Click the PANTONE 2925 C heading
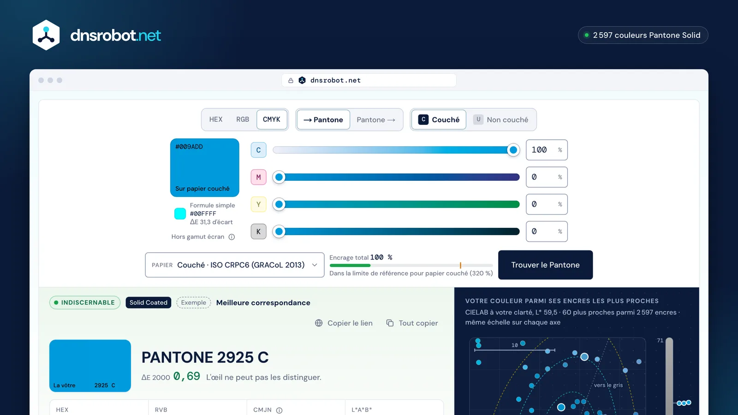 [x=205, y=357]
